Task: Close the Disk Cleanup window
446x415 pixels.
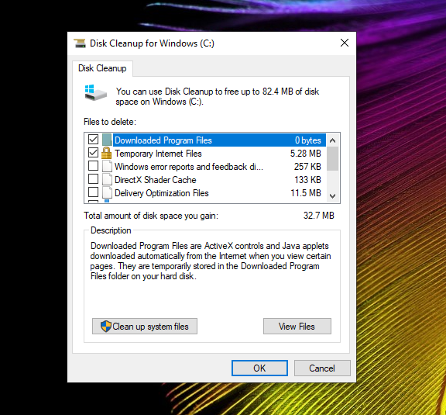Action: [345, 43]
